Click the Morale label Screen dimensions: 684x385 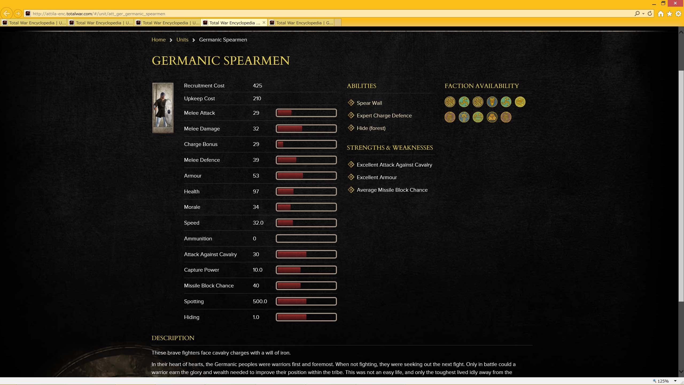[192, 207]
